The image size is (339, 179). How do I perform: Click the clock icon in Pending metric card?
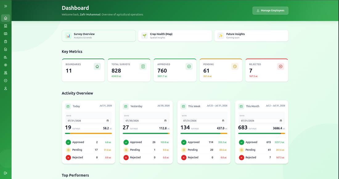click(x=235, y=67)
